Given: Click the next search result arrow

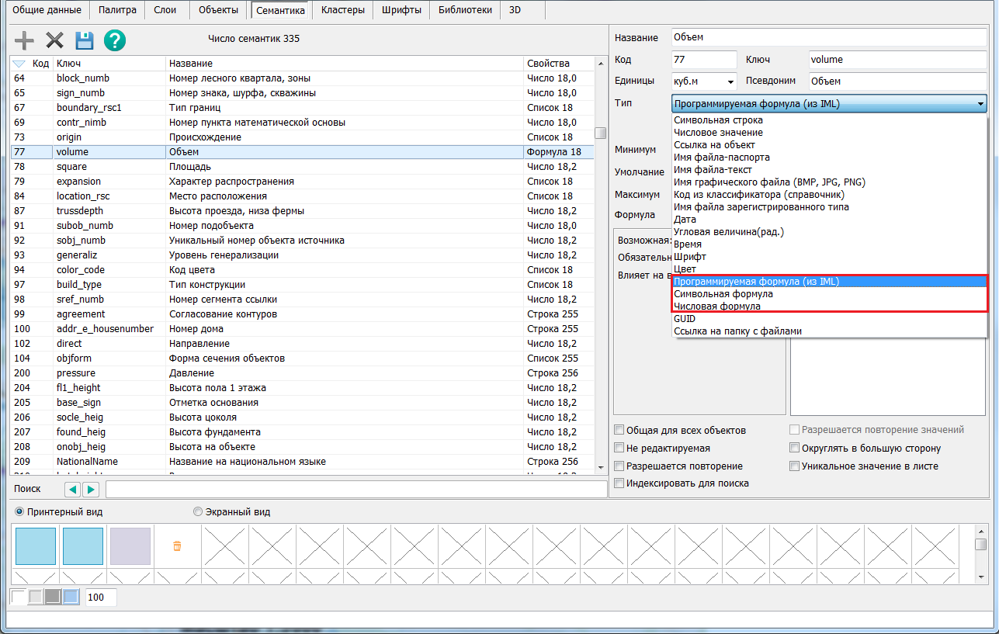Looking at the screenshot, I should [91, 490].
